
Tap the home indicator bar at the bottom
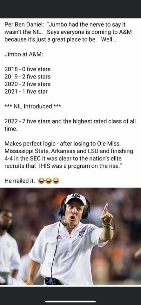70,302
